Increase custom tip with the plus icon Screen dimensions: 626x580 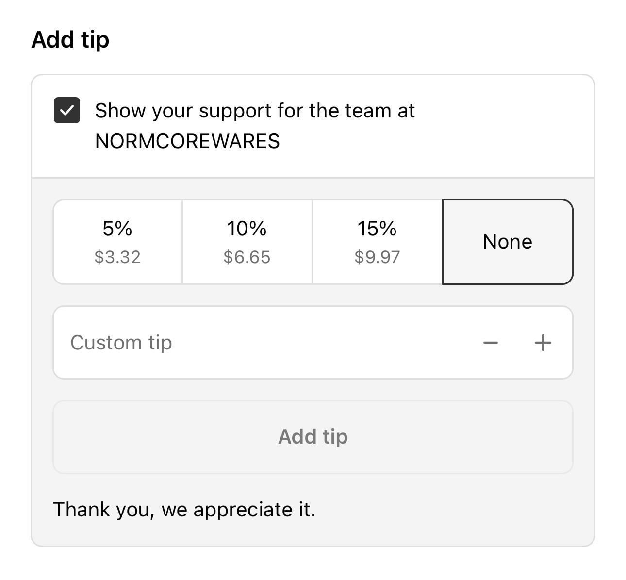pyautogui.click(x=543, y=343)
